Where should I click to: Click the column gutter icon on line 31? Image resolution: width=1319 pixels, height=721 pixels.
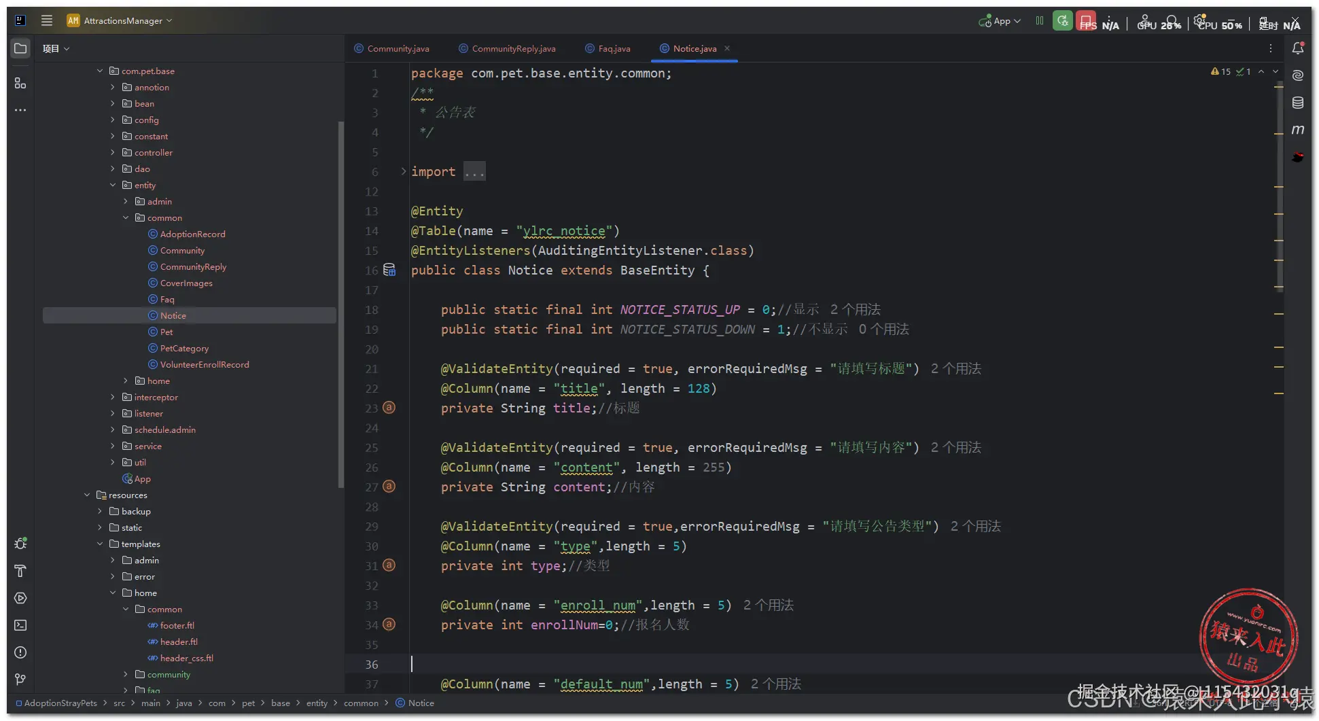click(389, 565)
